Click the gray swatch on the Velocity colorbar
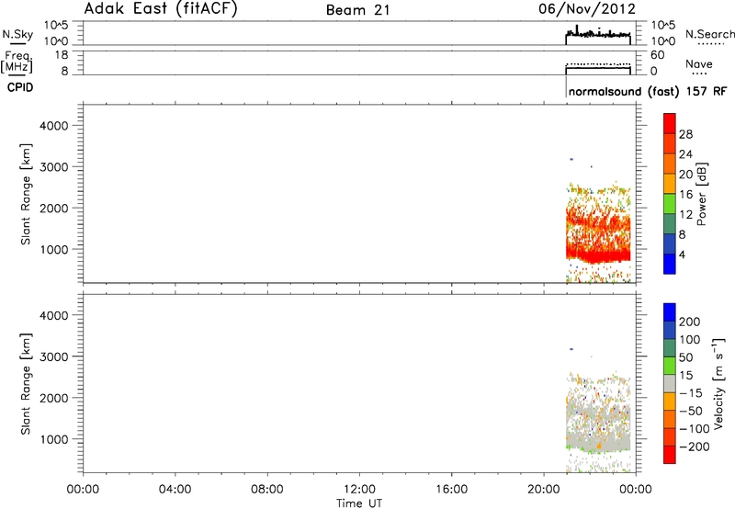The width and height of the screenshot is (735, 509). (670, 383)
